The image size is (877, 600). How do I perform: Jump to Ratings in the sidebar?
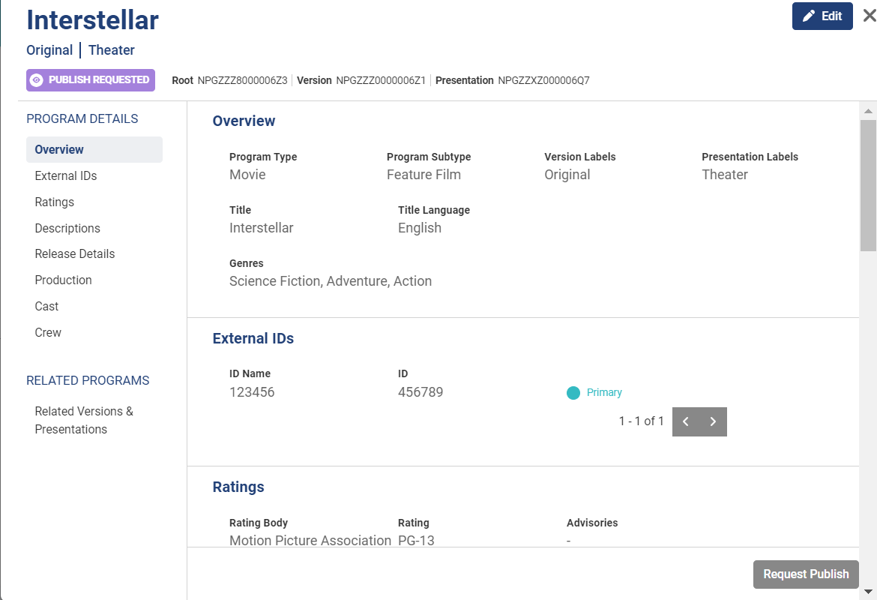pos(55,202)
